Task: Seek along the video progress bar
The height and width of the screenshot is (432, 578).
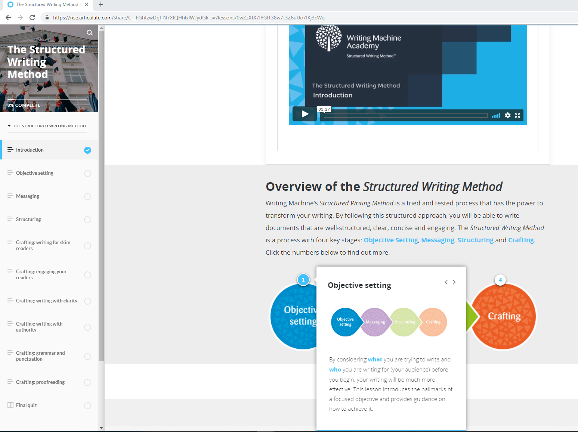Action: click(406, 115)
